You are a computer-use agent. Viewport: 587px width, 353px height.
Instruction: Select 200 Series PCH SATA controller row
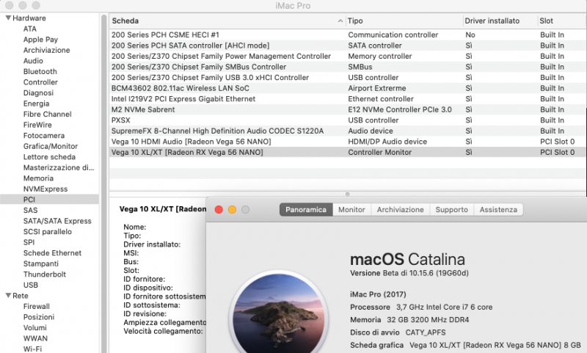tap(348, 46)
